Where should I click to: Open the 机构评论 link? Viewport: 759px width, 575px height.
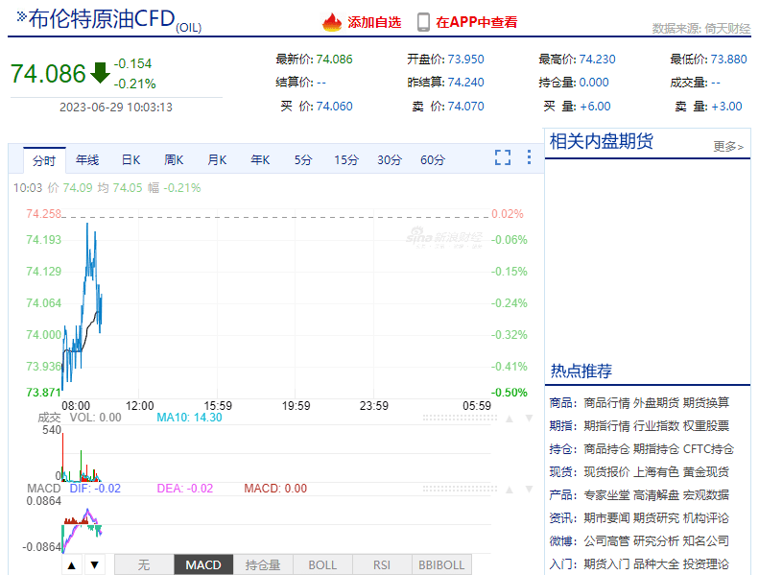tap(706, 518)
